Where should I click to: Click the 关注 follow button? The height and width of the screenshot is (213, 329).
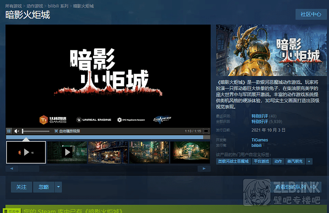coord(21,187)
